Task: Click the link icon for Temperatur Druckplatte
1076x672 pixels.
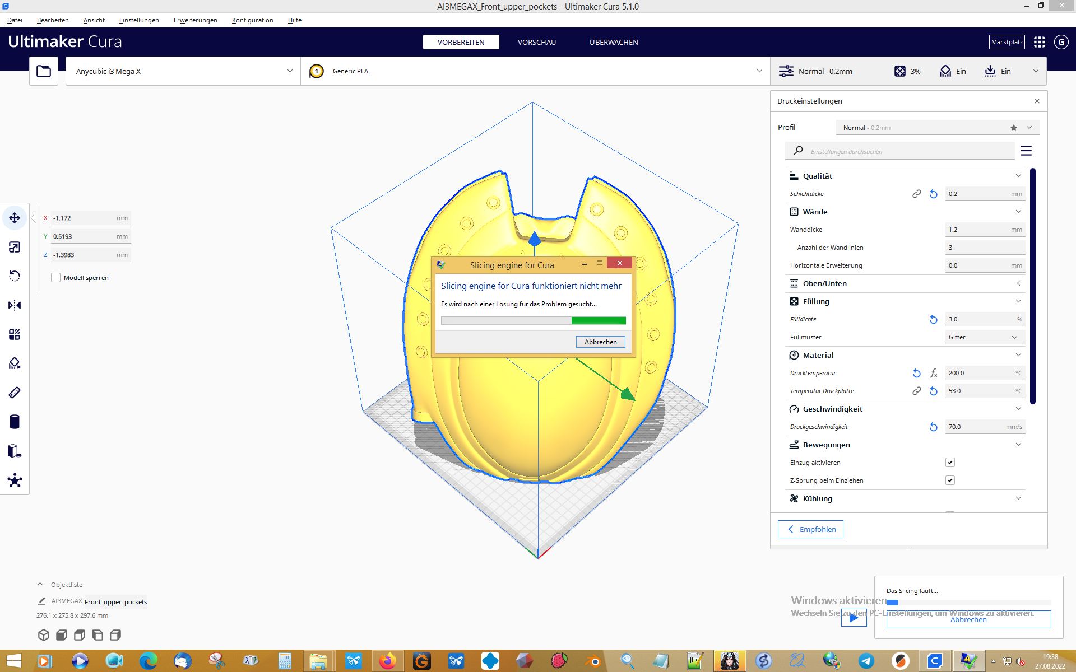Action: [x=917, y=391]
